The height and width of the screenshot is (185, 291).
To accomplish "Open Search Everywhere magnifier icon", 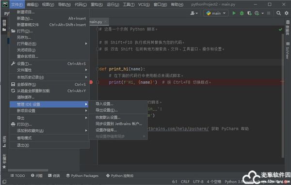I will [x=278, y=13].
